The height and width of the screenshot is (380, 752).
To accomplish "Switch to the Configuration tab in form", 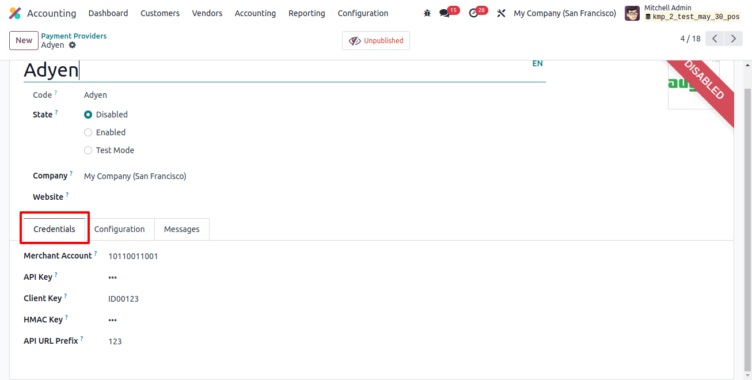I will coord(120,229).
